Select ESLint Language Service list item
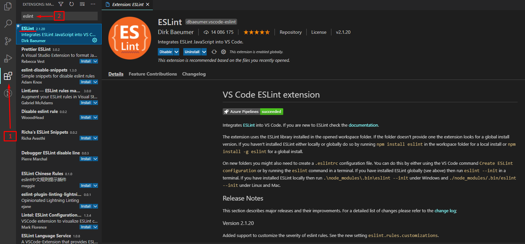 pos(59,238)
